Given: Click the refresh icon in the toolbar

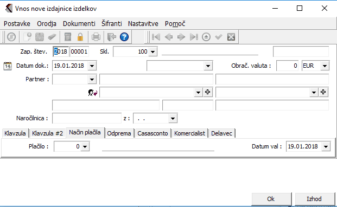Looking at the screenshot, I should 11,37.
